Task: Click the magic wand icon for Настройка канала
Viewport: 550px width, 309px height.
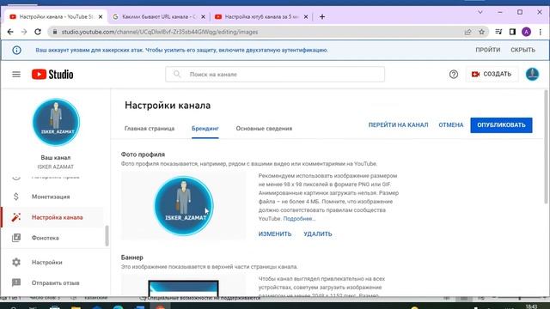Action: 16,217
